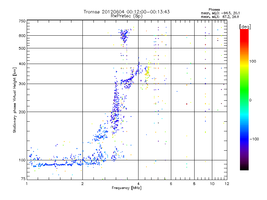Click the x-axis label 'Frequency [MHz]'
Viewport: 267px width, 200px height.
[126, 188]
